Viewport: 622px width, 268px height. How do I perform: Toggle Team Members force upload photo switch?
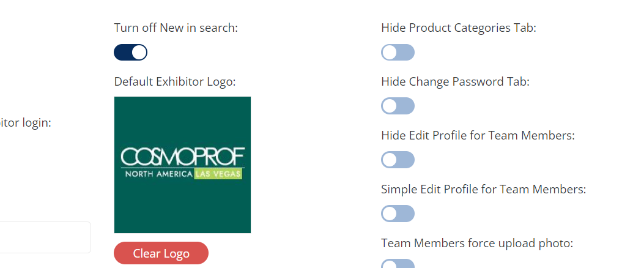(398, 264)
